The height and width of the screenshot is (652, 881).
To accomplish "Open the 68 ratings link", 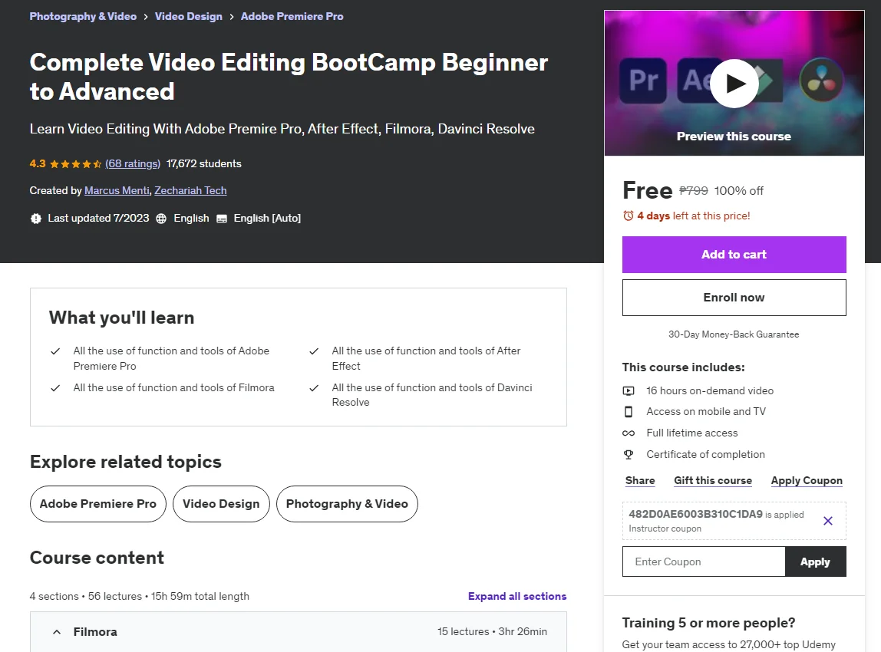I will pyautogui.click(x=133, y=164).
